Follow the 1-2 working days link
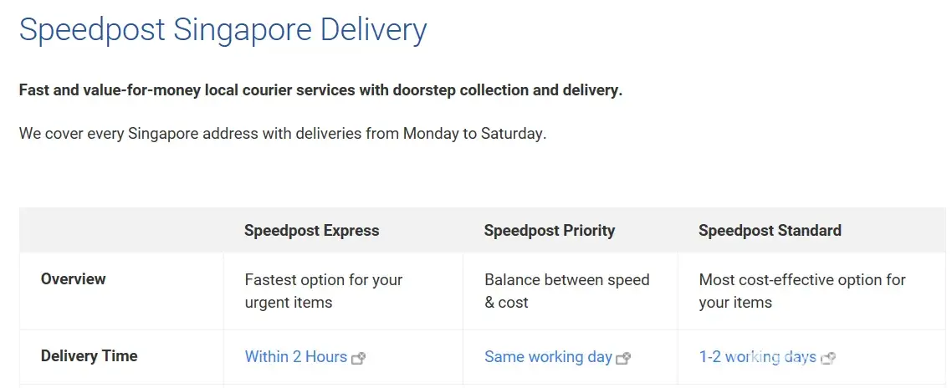Image resolution: width=952 pixels, height=388 pixels. pyautogui.click(x=757, y=357)
